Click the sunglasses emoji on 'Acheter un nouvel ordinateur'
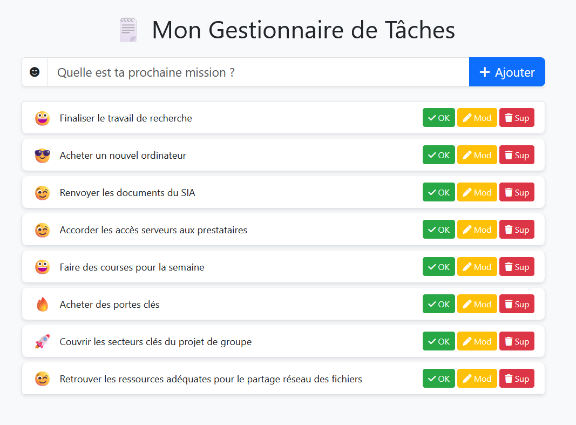Viewport: 576px width, 425px height. pyautogui.click(x=42, y=154)
